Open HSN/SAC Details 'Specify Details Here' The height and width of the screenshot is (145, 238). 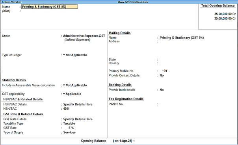click(x=78, y=104)
